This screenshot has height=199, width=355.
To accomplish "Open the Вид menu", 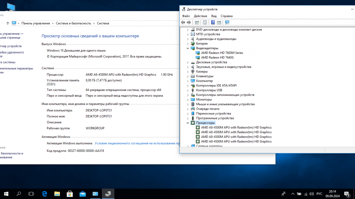I will [x=214, y=16].
